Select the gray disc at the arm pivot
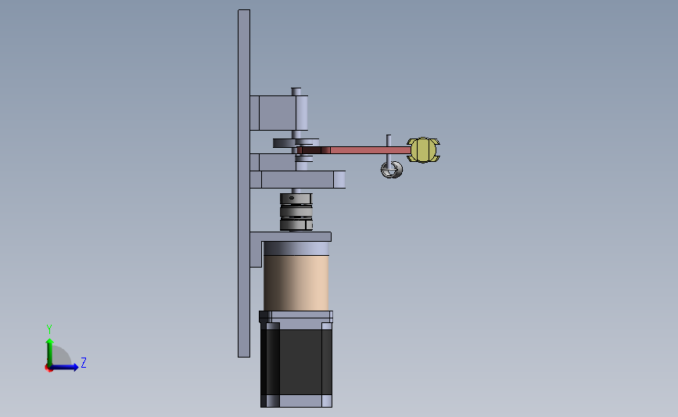 [x=284, y=142]
